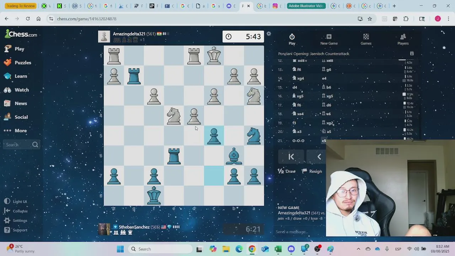The image size is (455, 256).
Task: Select move 19 rook xg2 in the move list
Action: 327,123
